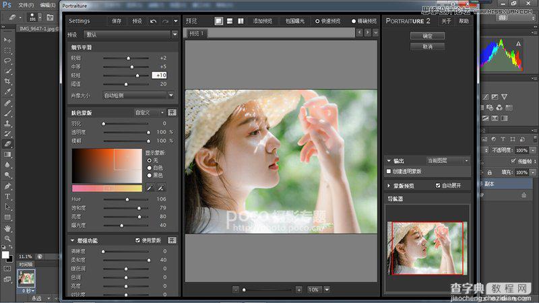Select 白色 show-mask radio option
The height and width of the screenshot is (303, 539).
(x=149, y=168)
